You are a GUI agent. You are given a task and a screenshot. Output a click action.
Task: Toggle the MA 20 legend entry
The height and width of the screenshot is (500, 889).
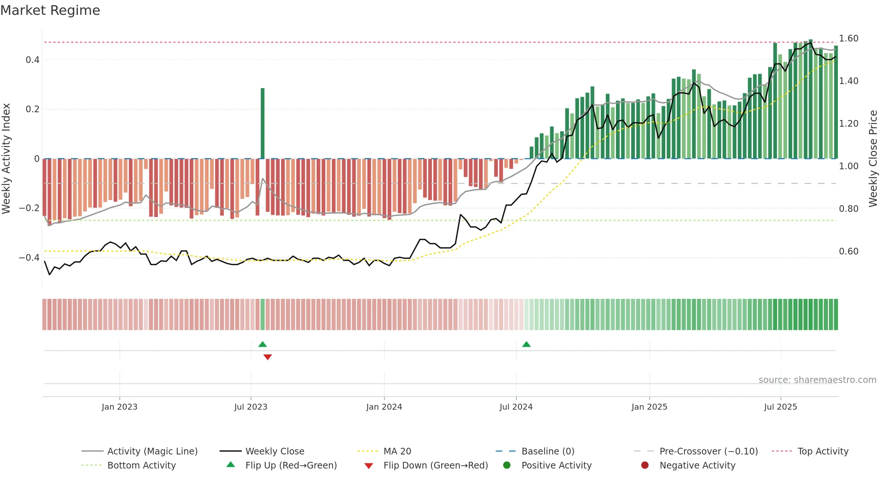(x=384, y=451)
